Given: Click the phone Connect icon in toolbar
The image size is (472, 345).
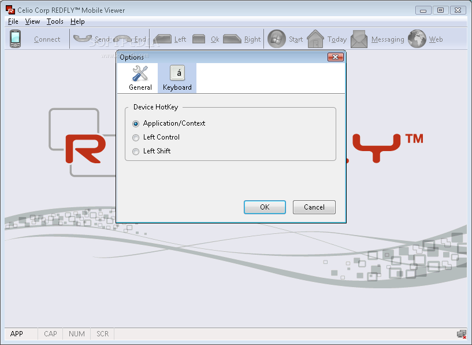Looking at the screenshot, I should tap(15, 39).
